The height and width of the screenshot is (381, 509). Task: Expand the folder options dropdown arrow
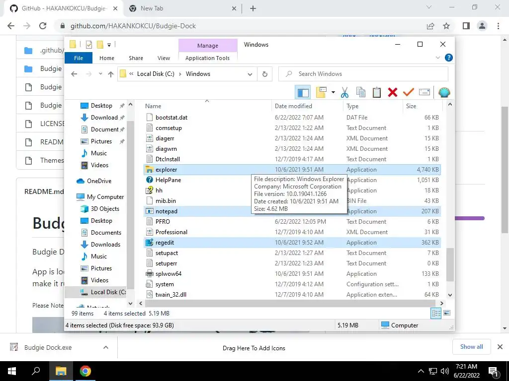click(333, 93)
